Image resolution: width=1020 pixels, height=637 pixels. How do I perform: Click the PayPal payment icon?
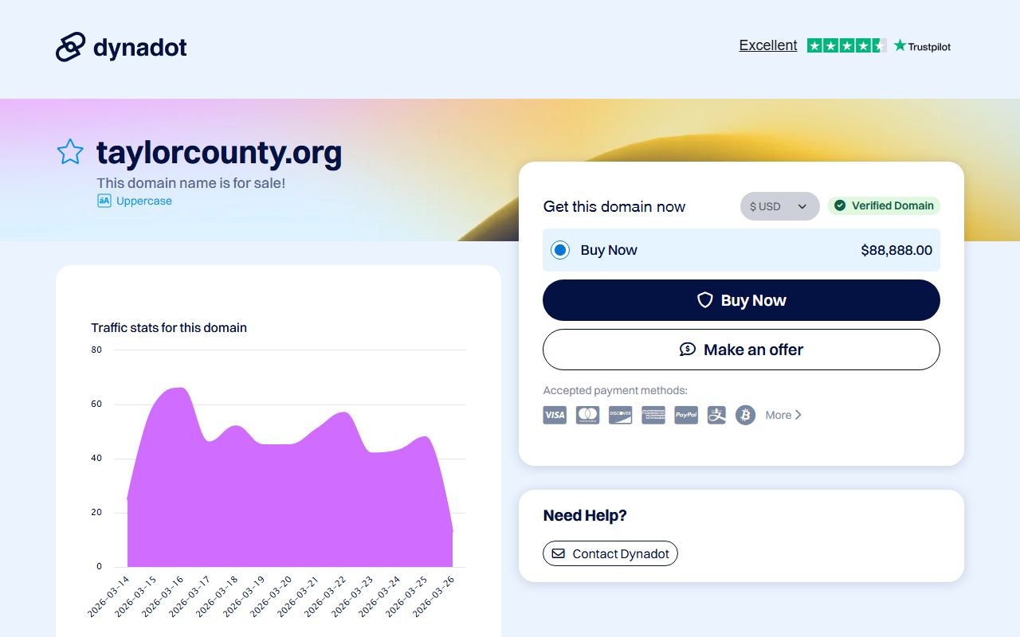pos(686,415)
